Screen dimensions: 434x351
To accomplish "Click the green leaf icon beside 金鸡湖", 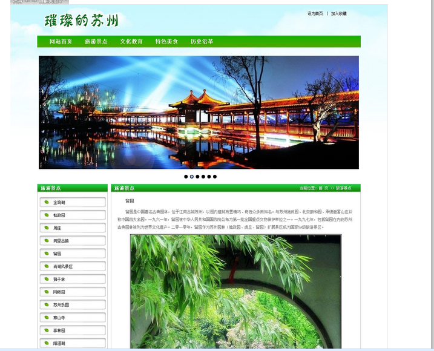I will click(46, 202).
